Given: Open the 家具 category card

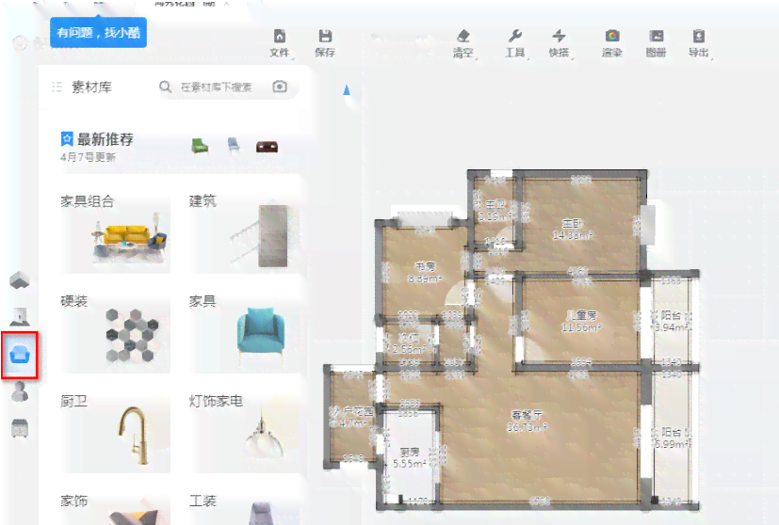Looking at the screenshot, I should 244,332.
